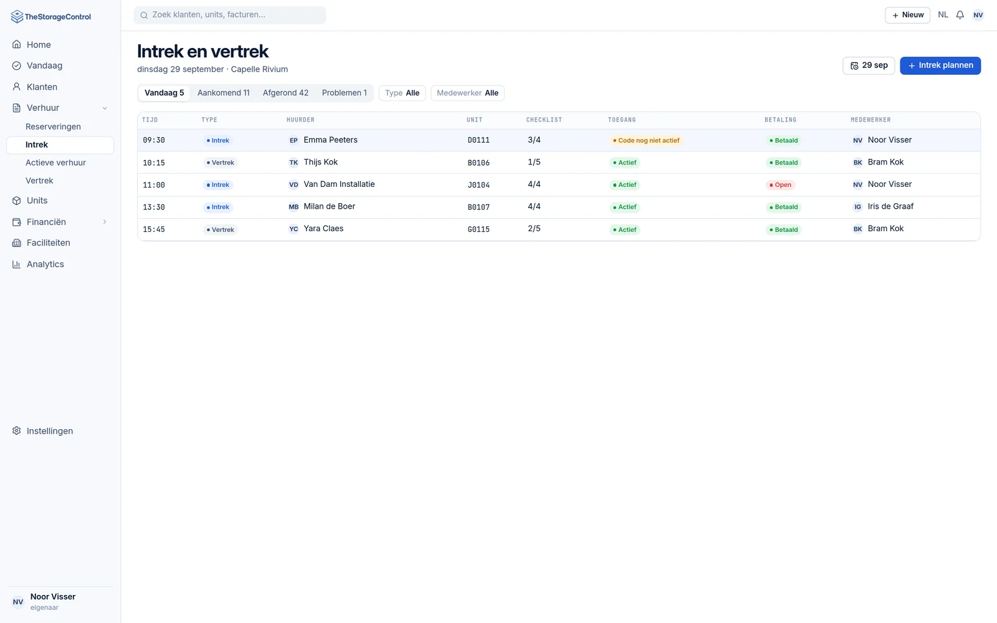Switch to the Aankomend 11 tab

[x=224, y=93]
